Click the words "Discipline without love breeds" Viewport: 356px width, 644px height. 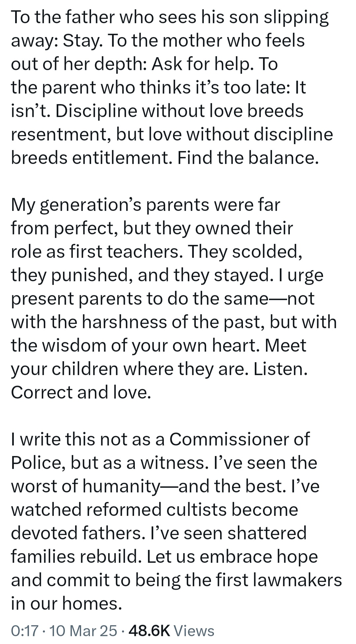pyautogui.click(x=179, y=111)
